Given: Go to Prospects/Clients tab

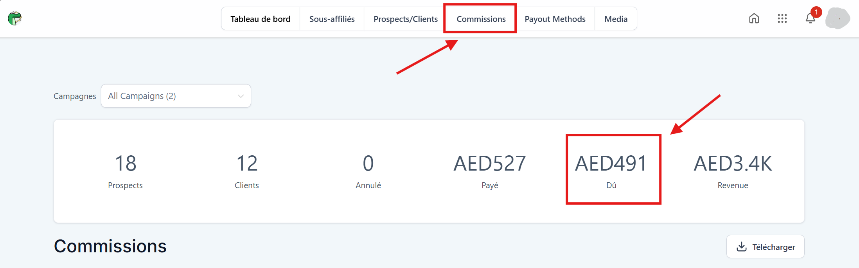Looking at the screenshot, I should tap(405, 19).
